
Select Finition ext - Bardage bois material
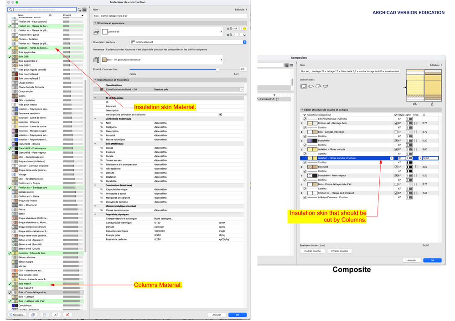click(x=46, y=188)
